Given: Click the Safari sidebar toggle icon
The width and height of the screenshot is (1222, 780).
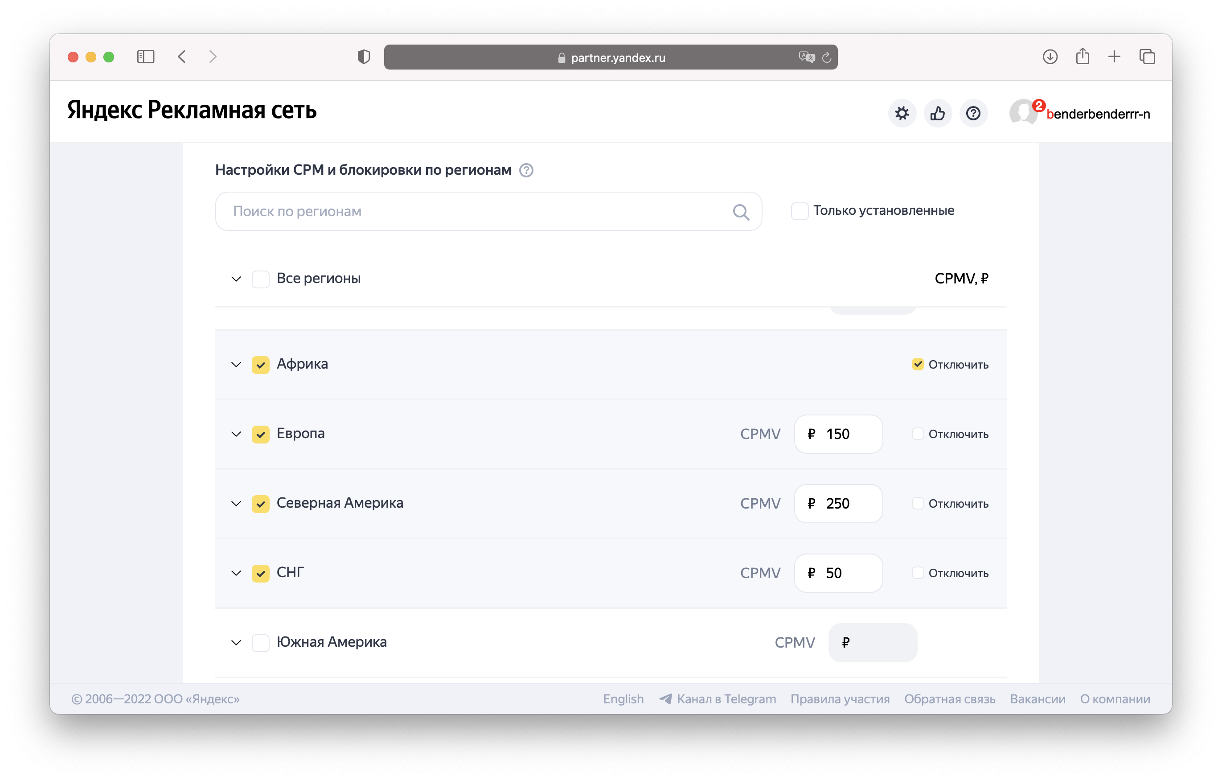Looking at the screenshot, I should coord(146,56).
